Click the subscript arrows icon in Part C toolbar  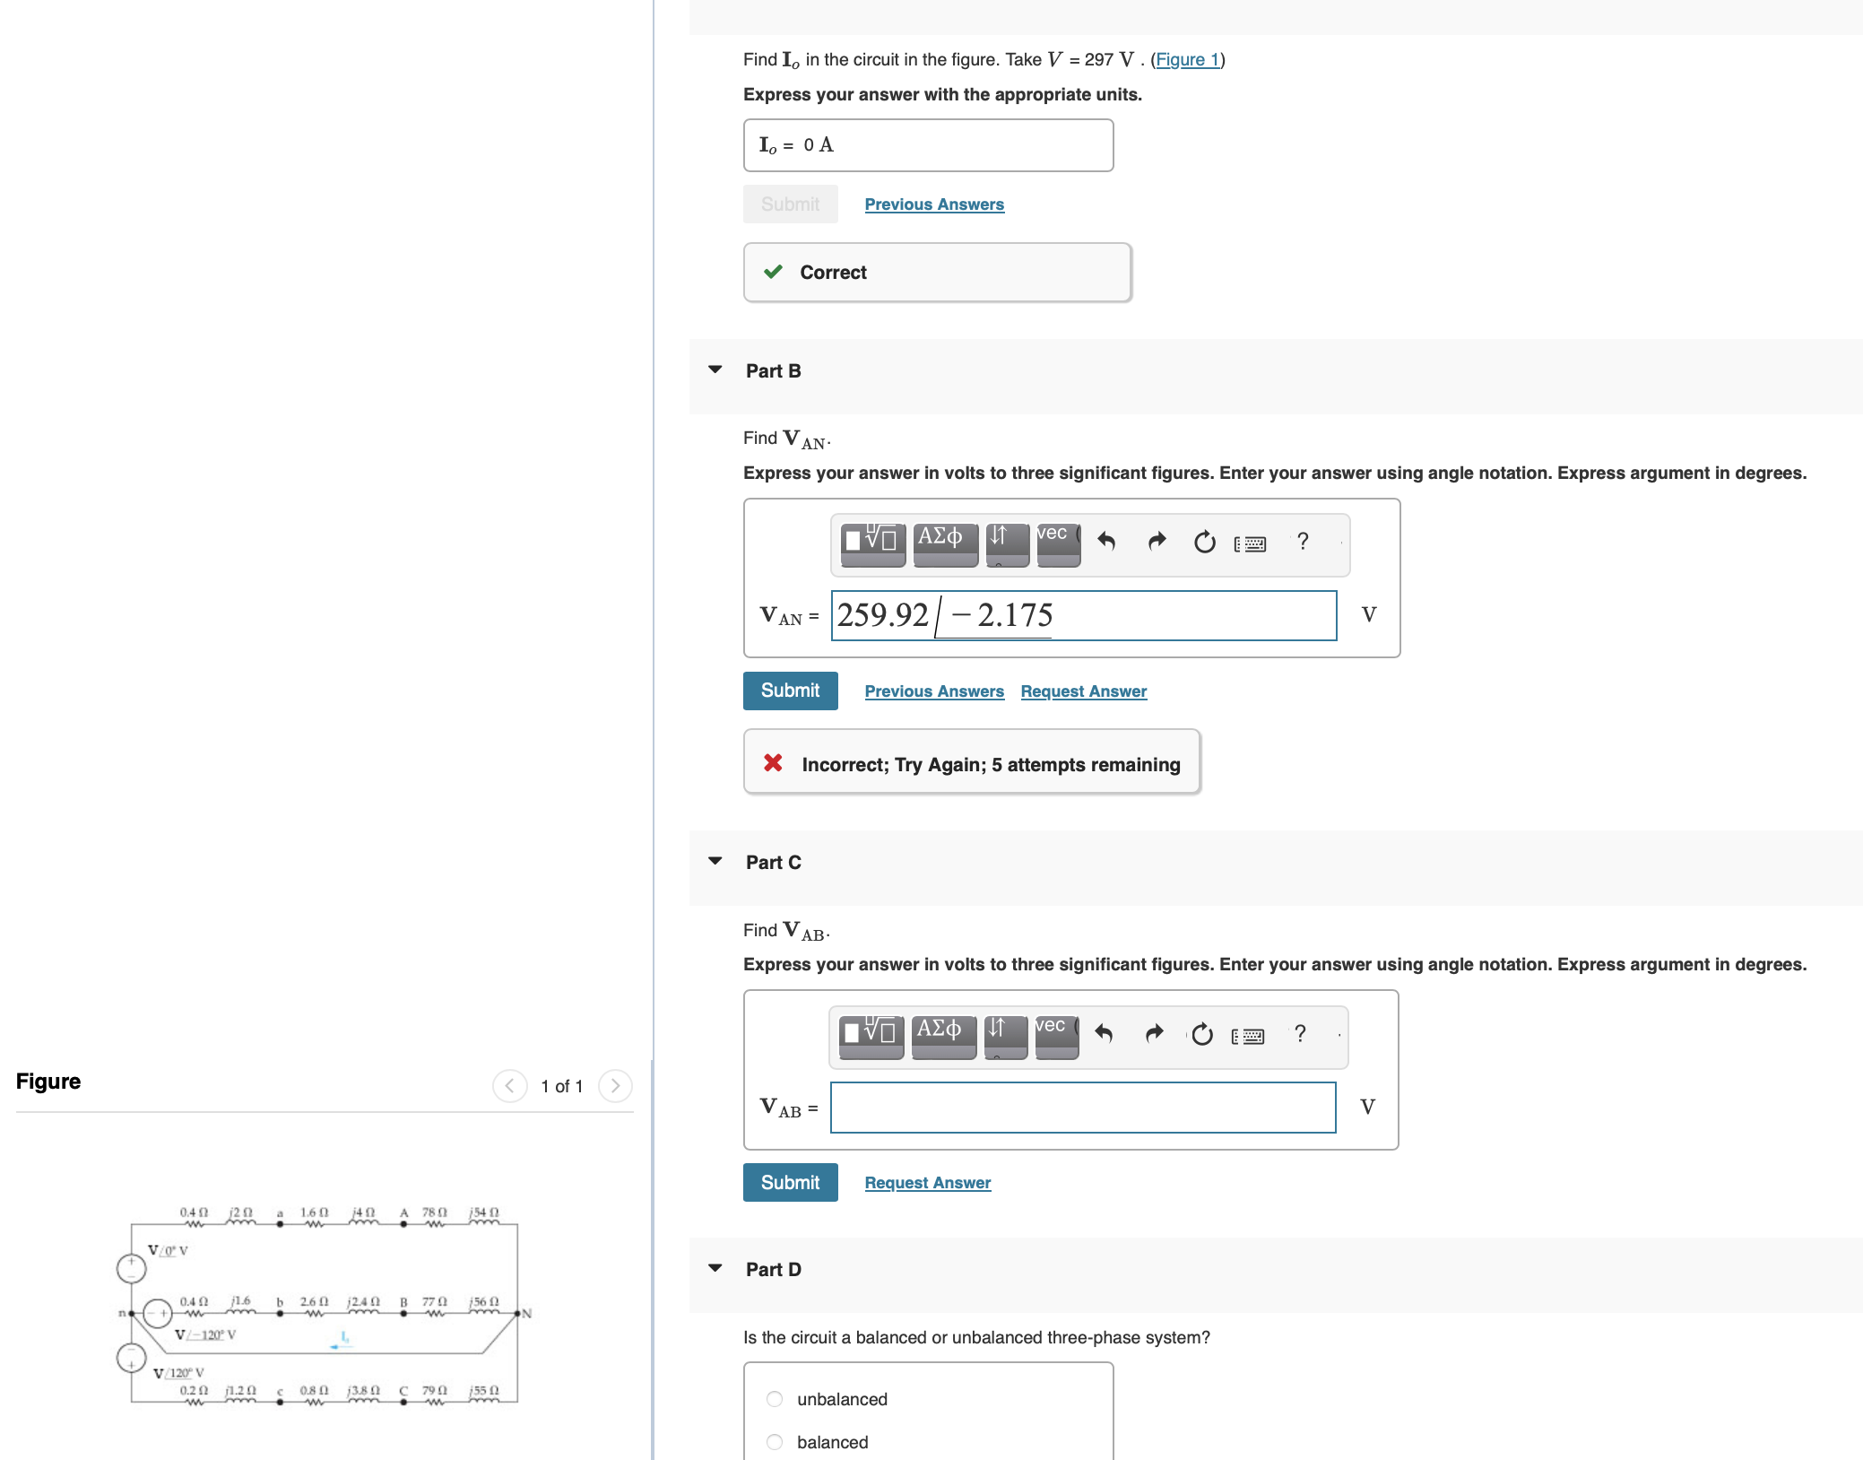pyautogui.click(x=1004, y=1034)
